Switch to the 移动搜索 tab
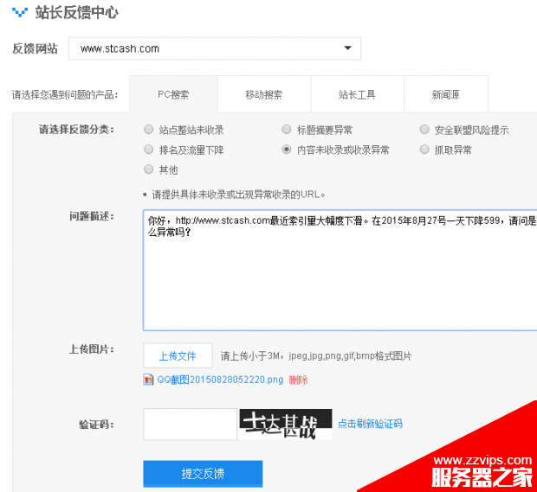The width and height of the screenshot is (537, 492). click(x=264, y=94)
